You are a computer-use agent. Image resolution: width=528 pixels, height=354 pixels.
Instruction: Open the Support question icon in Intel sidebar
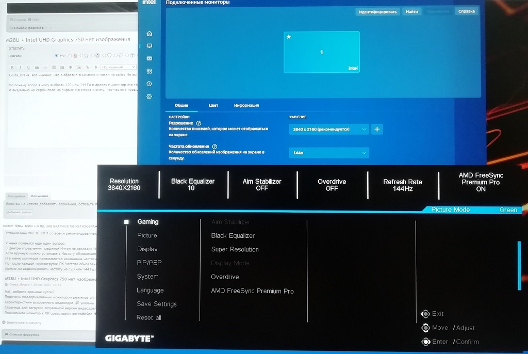point(149,84)
